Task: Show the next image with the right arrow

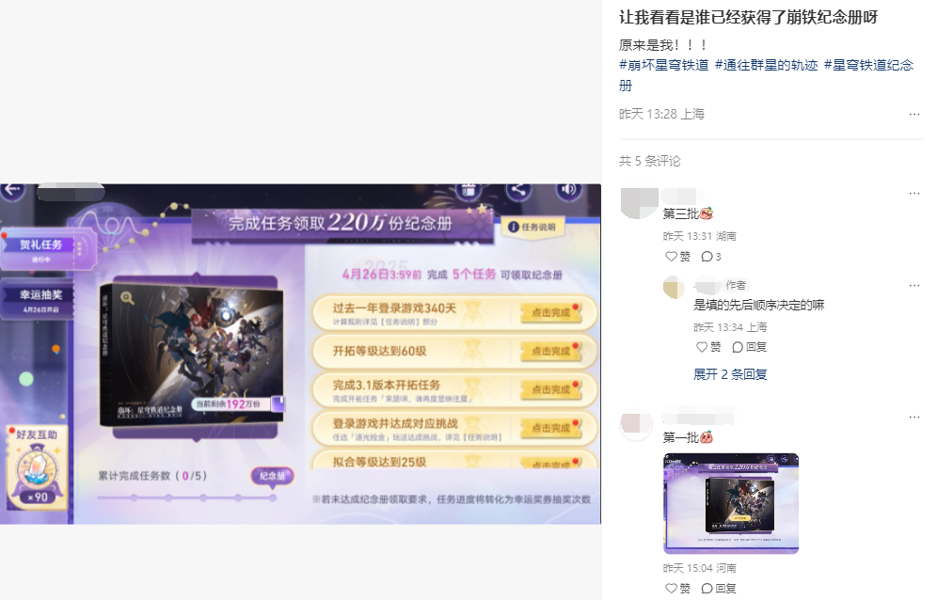Action: click(x=587, y=354)
